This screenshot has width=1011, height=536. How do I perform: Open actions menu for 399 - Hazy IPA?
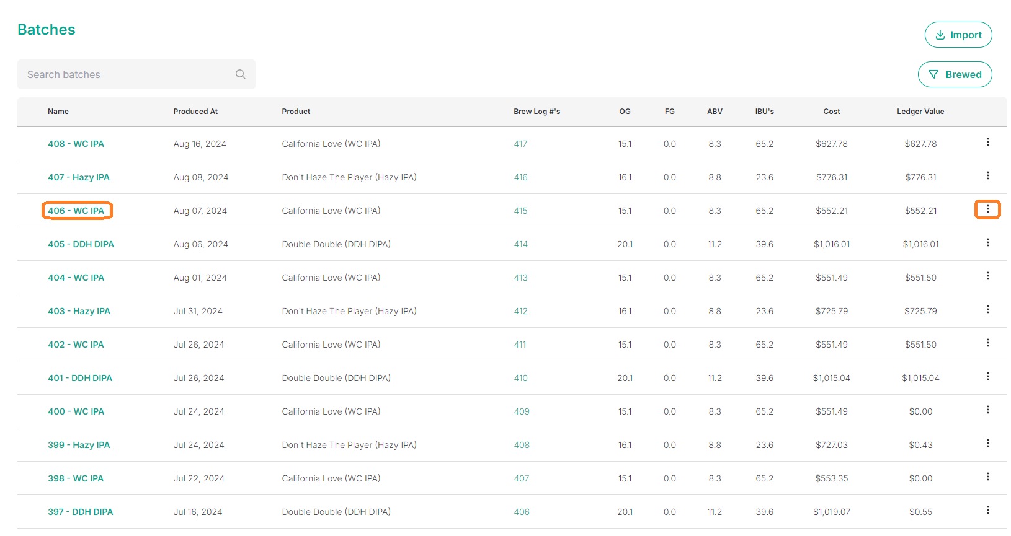click(x=987, y=444)
